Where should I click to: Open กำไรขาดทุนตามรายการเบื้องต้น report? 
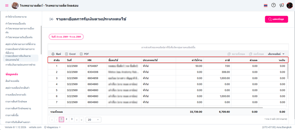pyautogui.click(x=20, y=30)
